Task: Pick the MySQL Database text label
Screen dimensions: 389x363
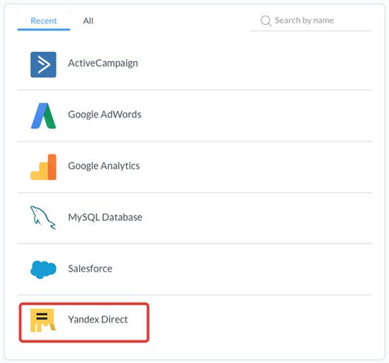Action: coord(105,217)
